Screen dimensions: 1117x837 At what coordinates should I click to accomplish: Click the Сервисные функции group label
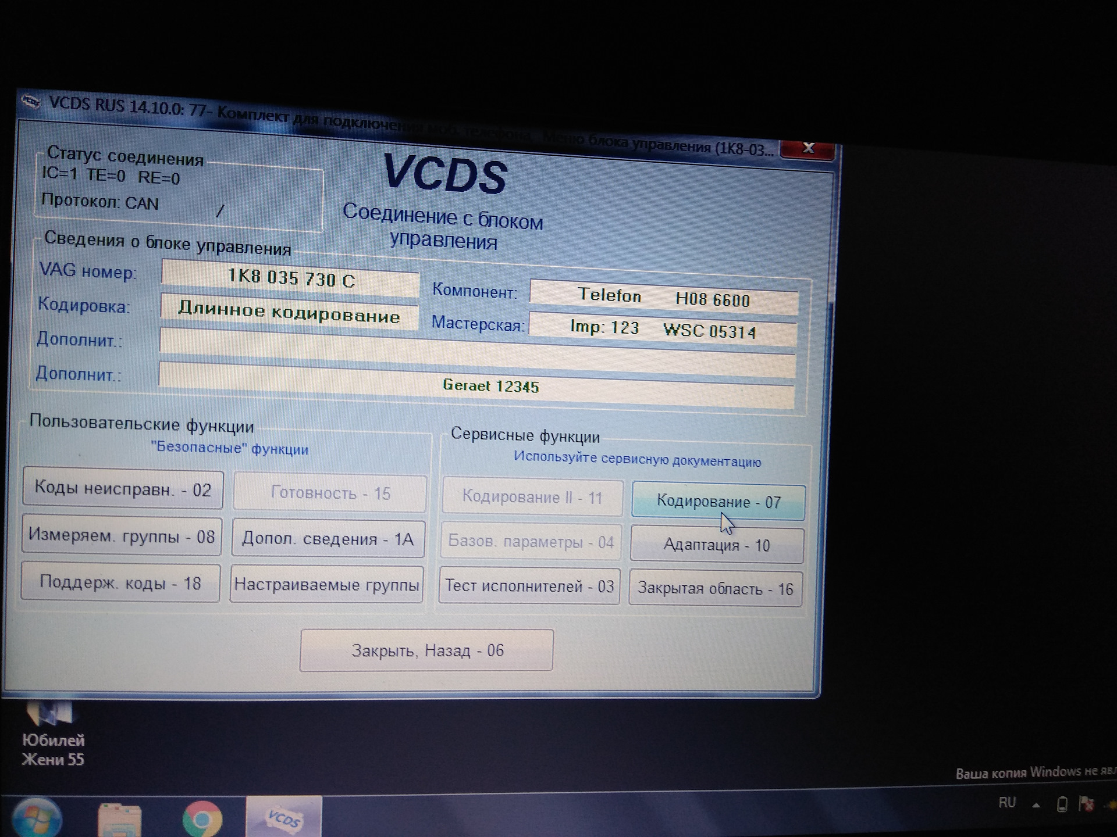point(525,435)
